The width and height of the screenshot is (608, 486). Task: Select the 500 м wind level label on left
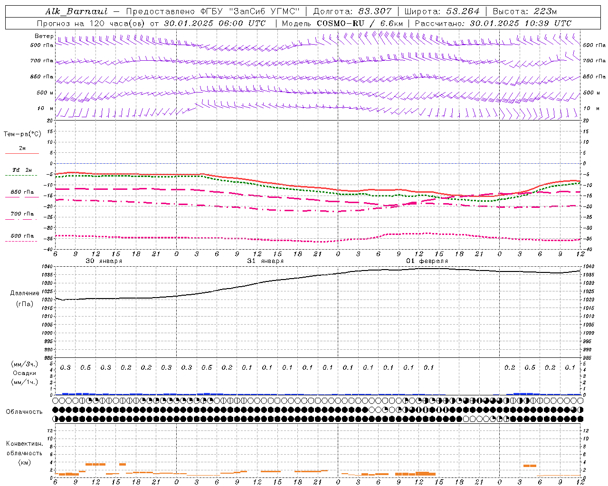[46, 93]
